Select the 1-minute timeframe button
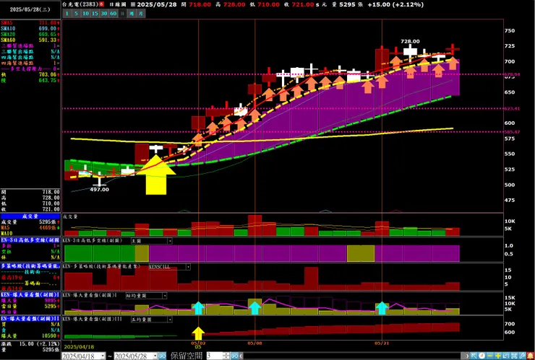Viewport: 535px width, 360px height. [67, 14]
